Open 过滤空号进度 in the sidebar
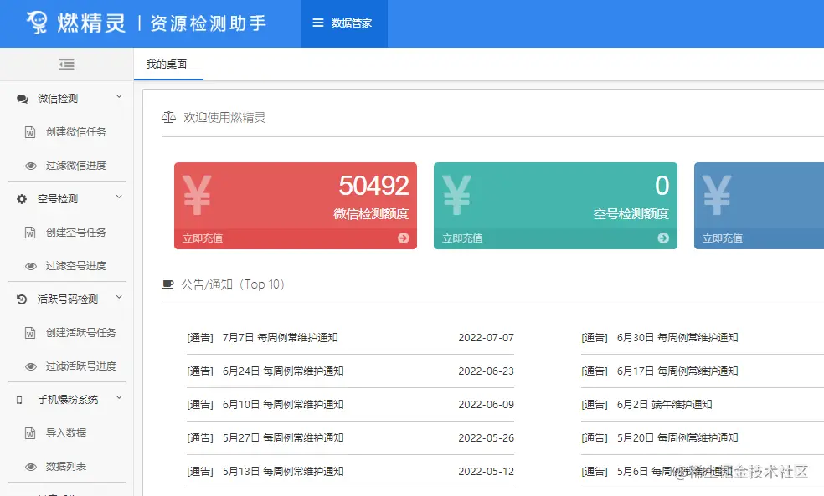The image size is (824, 496). (75, 266)
